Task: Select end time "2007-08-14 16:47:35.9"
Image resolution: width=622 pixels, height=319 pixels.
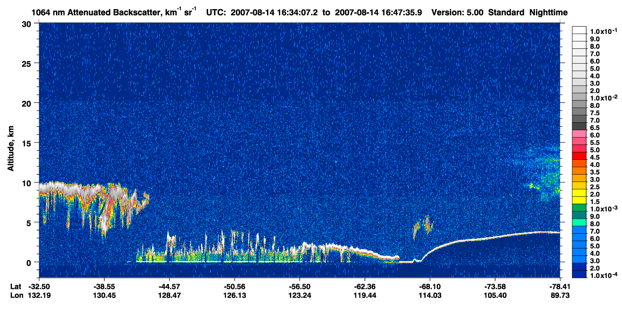Action: point(378,12)
